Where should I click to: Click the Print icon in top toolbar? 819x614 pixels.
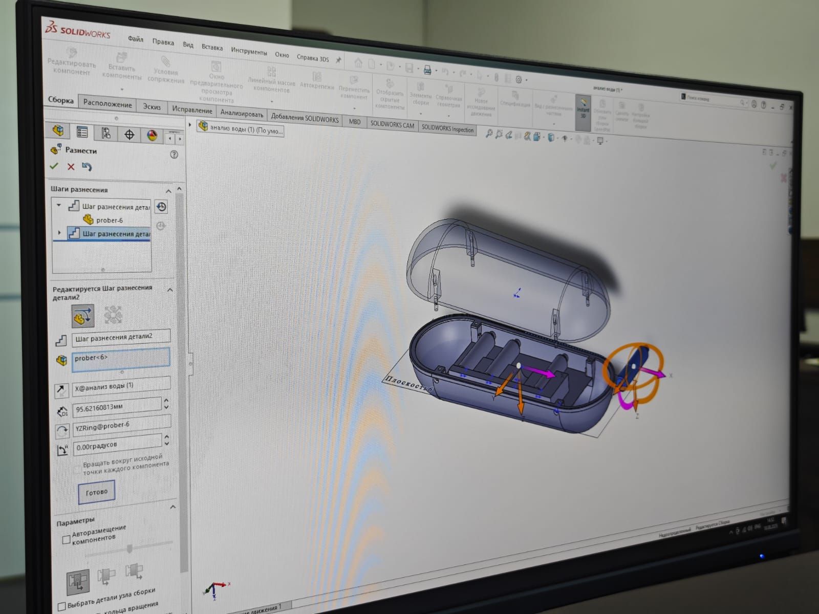[x=427, y=70]
